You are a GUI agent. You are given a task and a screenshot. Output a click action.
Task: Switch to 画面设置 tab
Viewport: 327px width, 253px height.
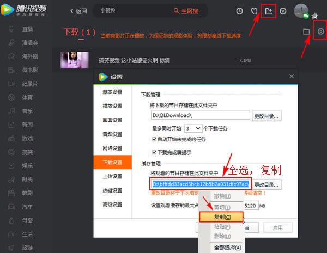tap(112, 120)
